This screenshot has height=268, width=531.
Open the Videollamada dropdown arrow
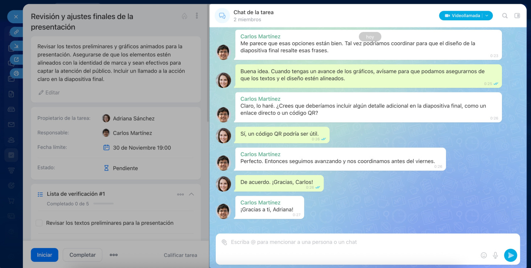pos(487,16)
